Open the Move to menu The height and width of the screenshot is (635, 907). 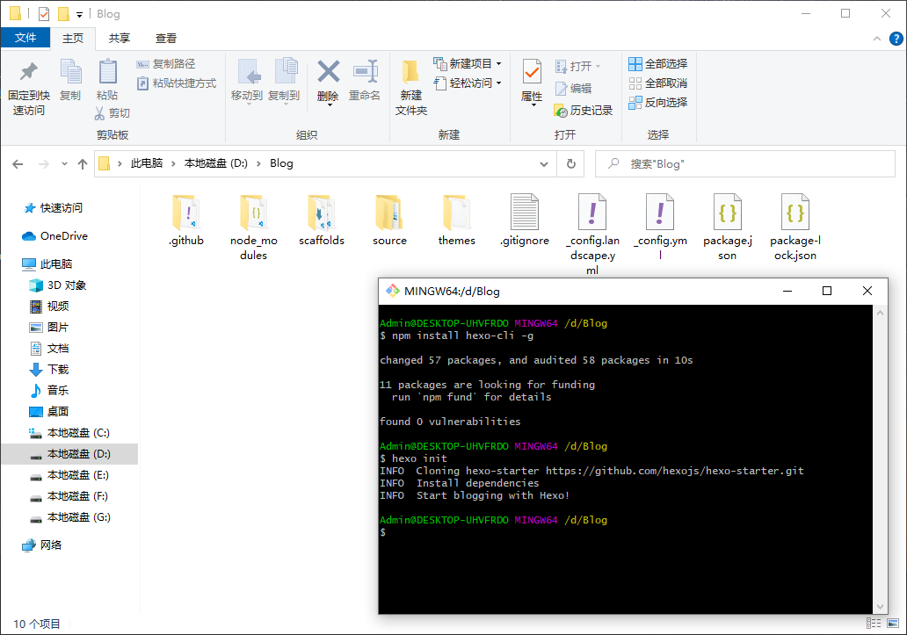247,81
